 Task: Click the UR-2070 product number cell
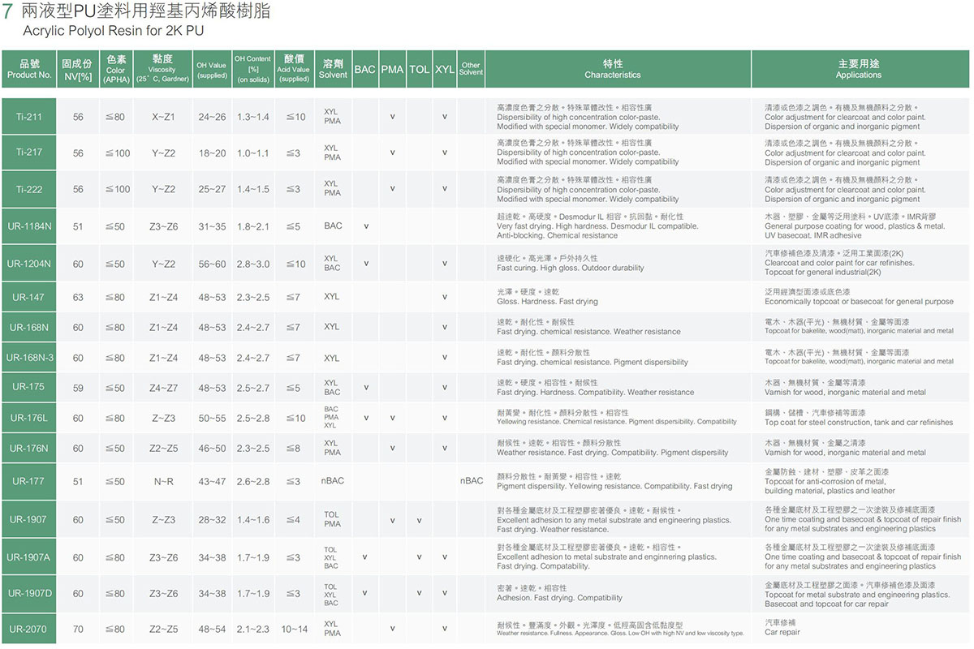(x=29, y=629)
